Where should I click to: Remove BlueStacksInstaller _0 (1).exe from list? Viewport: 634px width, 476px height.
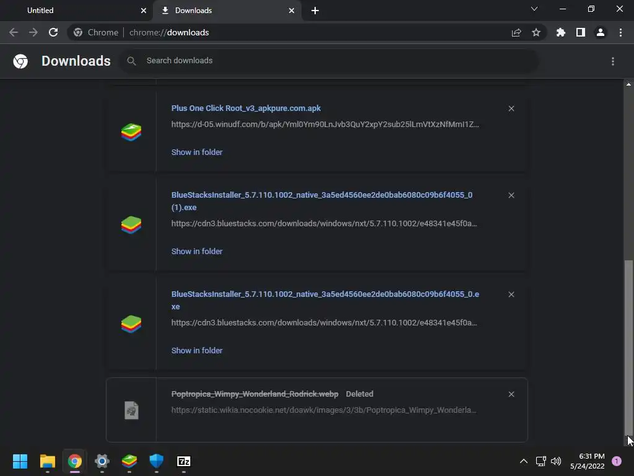coord(511,195)
